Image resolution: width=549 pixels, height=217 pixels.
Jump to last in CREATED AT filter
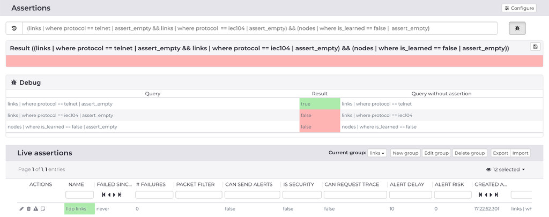pyautogui.click(x=496, y=195)
